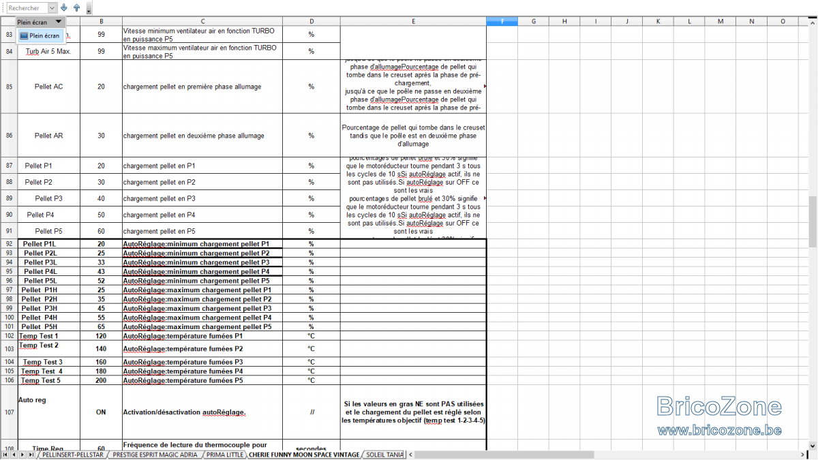Click the Select All corner box

pyautogui.click(x=9, y=22)
